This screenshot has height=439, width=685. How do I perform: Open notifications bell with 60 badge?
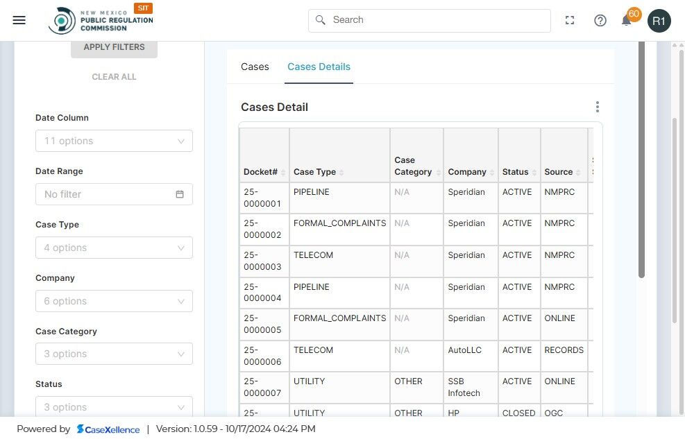pos(627,20)
